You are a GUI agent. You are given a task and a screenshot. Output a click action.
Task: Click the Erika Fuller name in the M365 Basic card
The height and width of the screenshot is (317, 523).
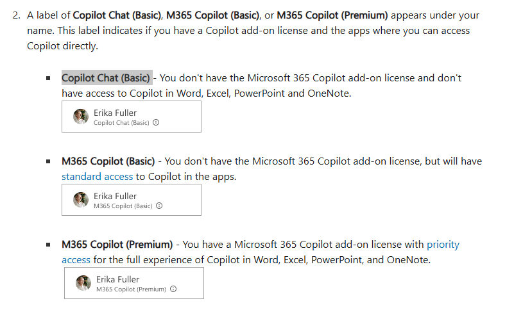(x=115, y=196)
